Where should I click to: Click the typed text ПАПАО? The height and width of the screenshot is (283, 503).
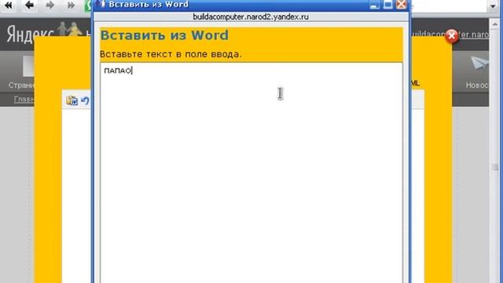point(117,71)
